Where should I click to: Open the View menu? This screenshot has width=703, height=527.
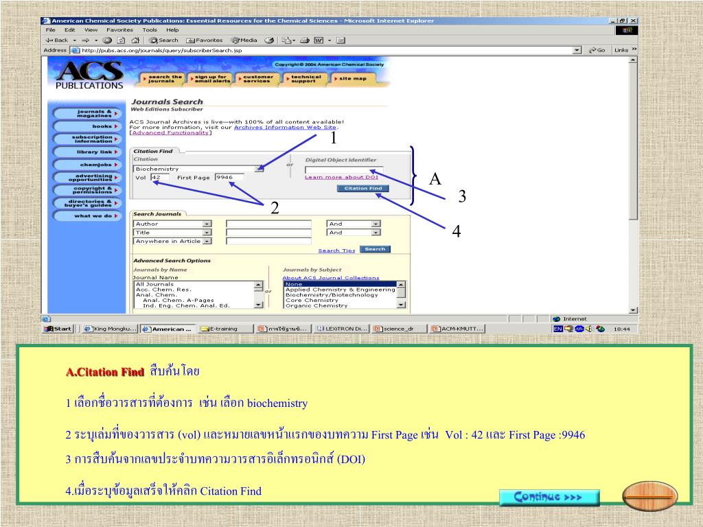tap(91, 30)
